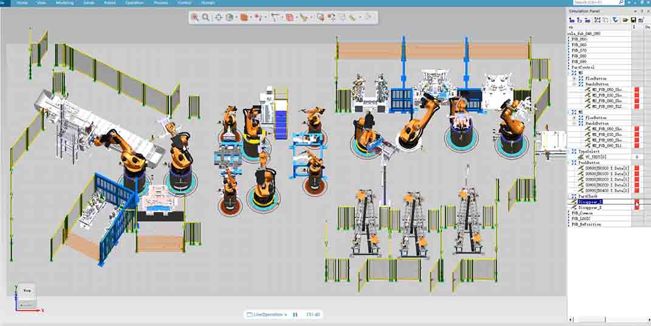The image size is (651, 326).
Task: Expand the first FlowButton tree node
Action: [x=574, y=78]
